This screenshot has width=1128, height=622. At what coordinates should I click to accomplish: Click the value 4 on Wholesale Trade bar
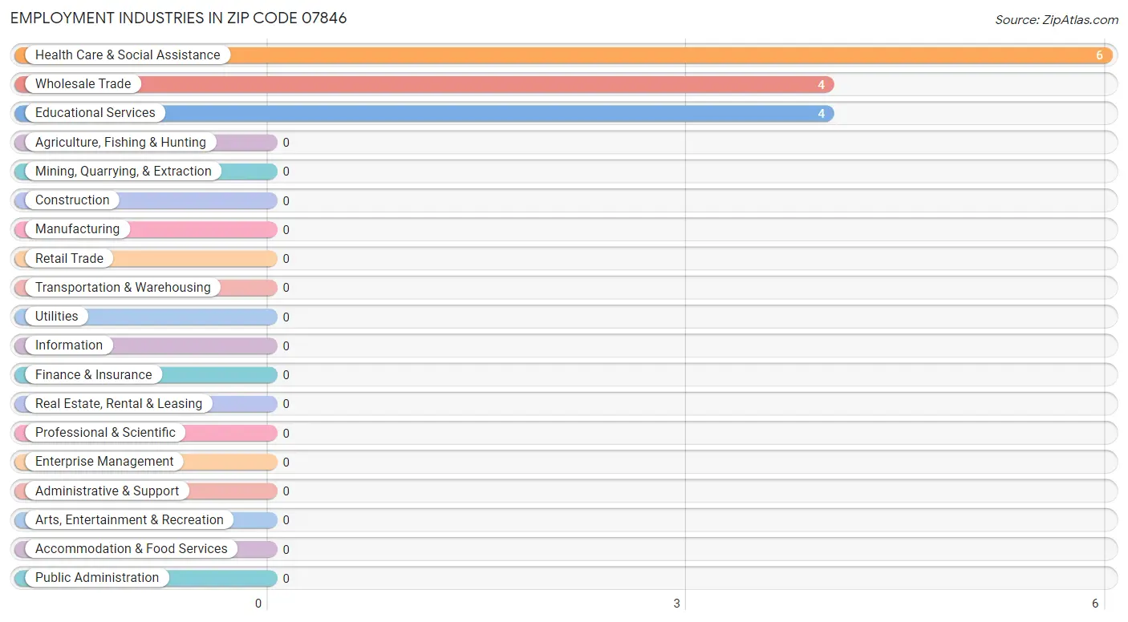click(822, 84)
